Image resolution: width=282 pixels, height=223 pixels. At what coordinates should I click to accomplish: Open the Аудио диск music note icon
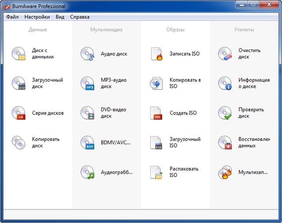click(x=87, y=53)
